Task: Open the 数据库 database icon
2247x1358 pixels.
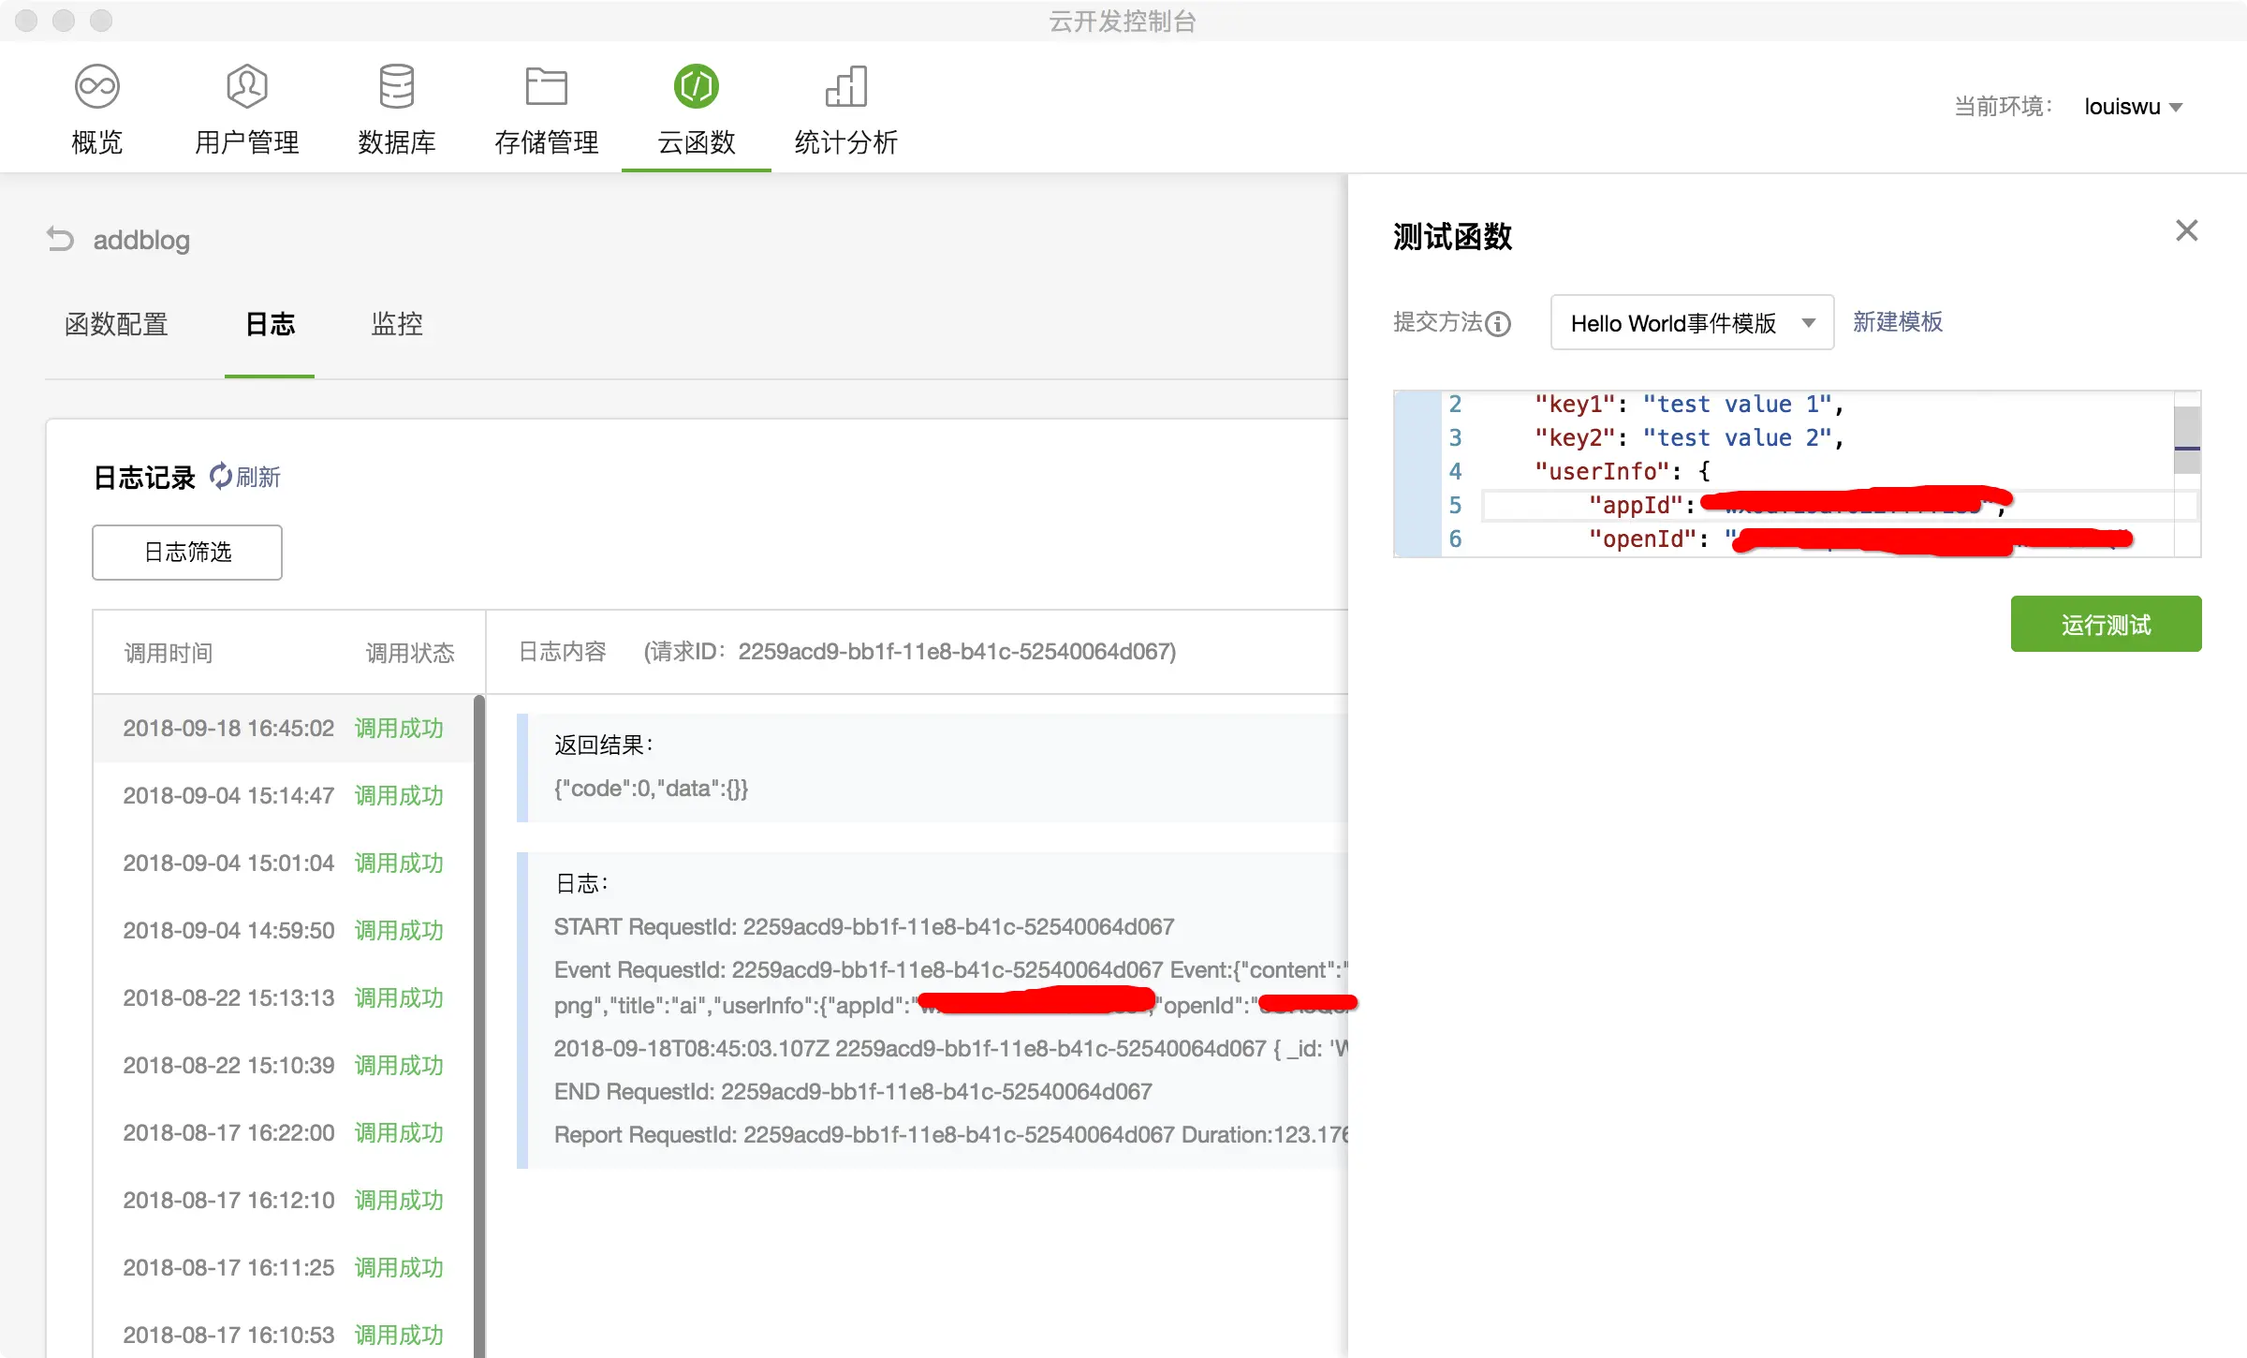Action: pos(396,87)
